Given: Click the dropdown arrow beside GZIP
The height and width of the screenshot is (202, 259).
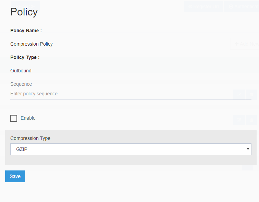Looking at the screenshot, I should click(x=248, y=149).
